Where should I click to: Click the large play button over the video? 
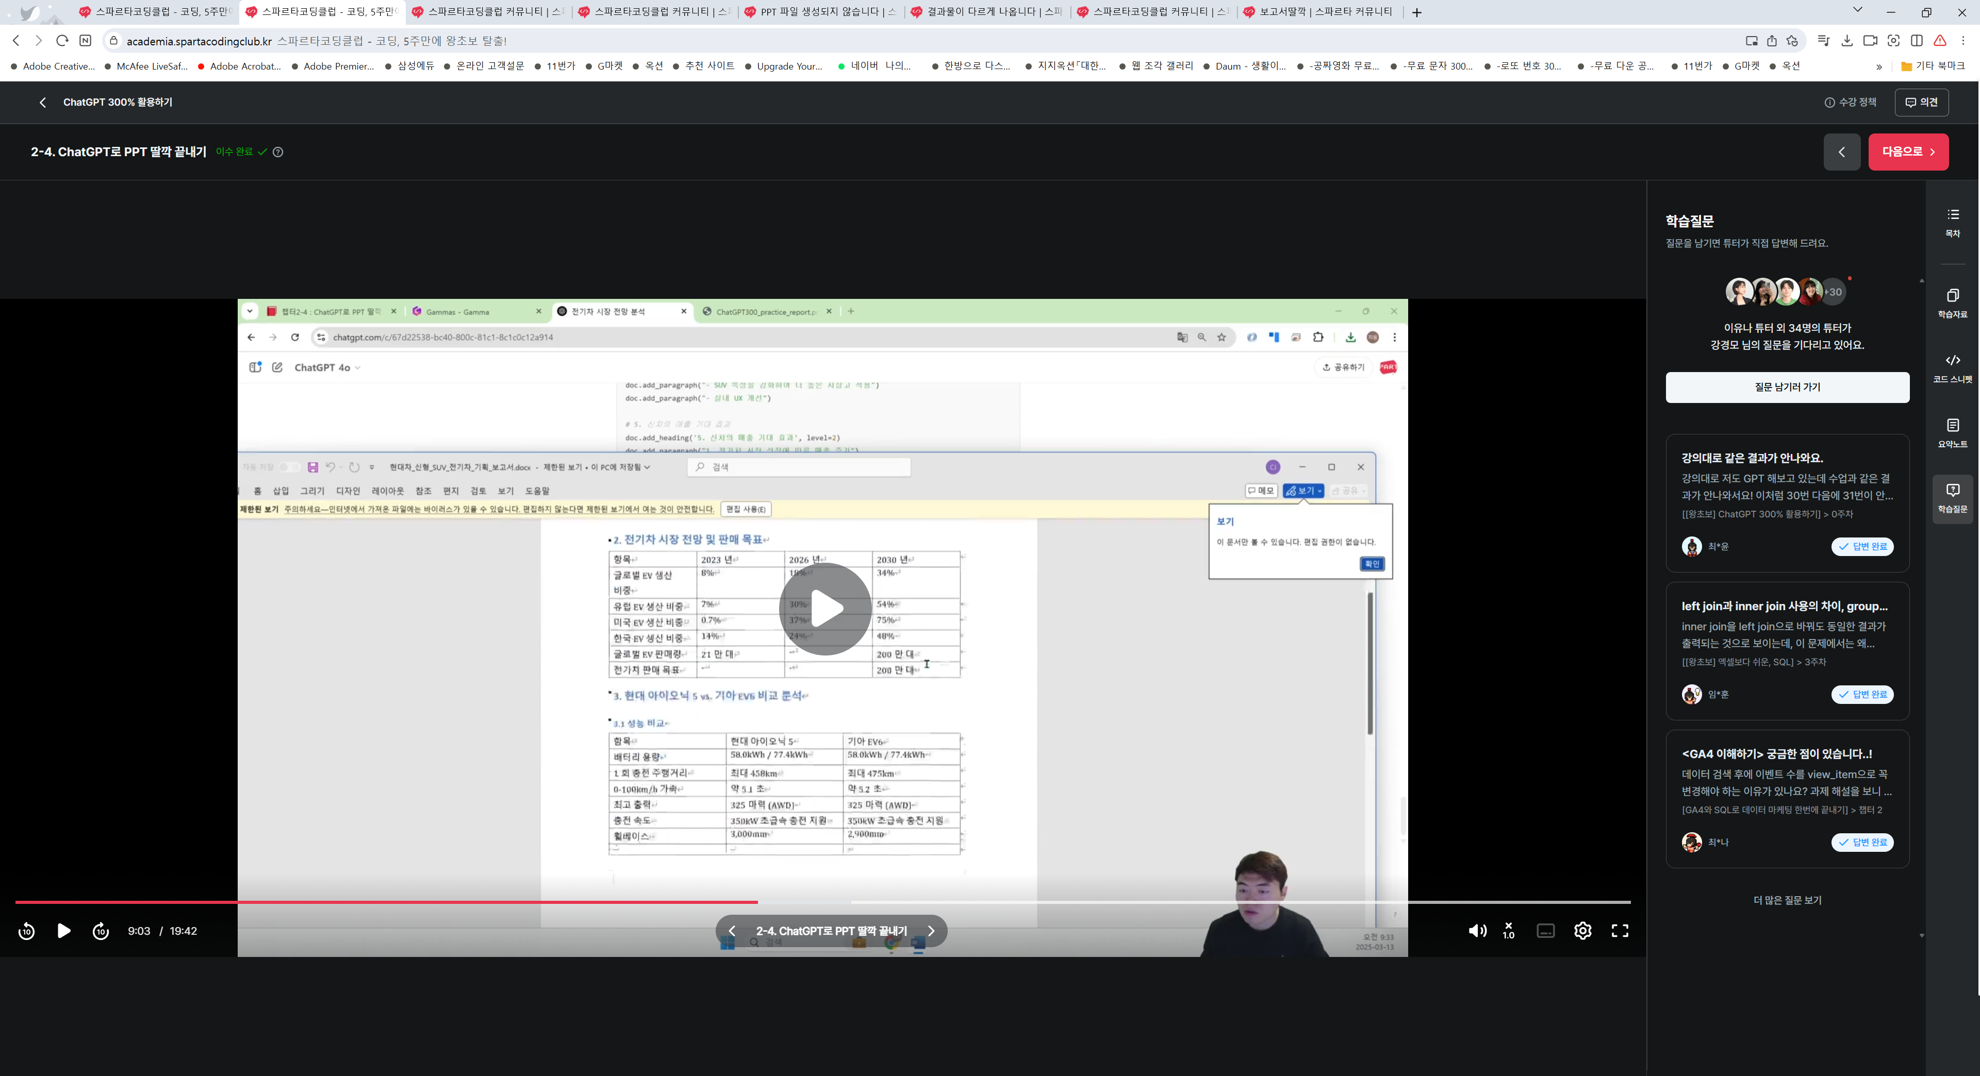826,608
